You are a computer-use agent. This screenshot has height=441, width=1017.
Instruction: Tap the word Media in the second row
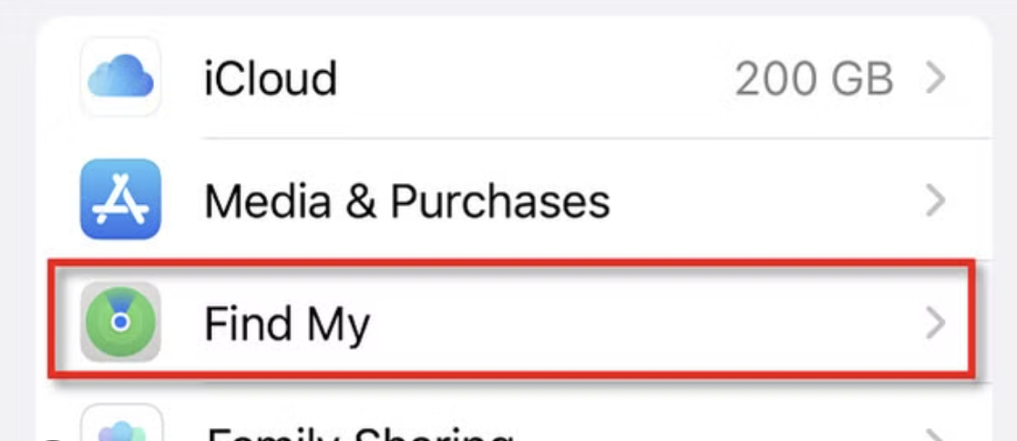pyautogui.click(x=265, y=200)
